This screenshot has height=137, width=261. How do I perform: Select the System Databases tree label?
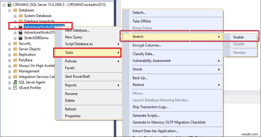tap(38, 16)
